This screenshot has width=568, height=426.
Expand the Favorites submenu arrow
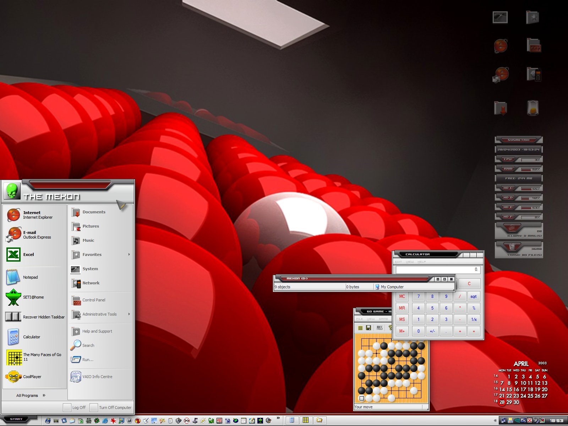pyautogui.click(x=129, y=255)
